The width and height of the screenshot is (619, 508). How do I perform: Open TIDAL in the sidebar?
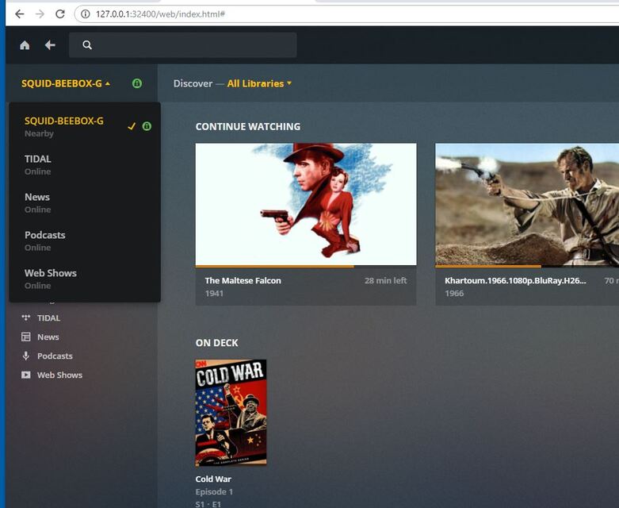tap(48, 317)
